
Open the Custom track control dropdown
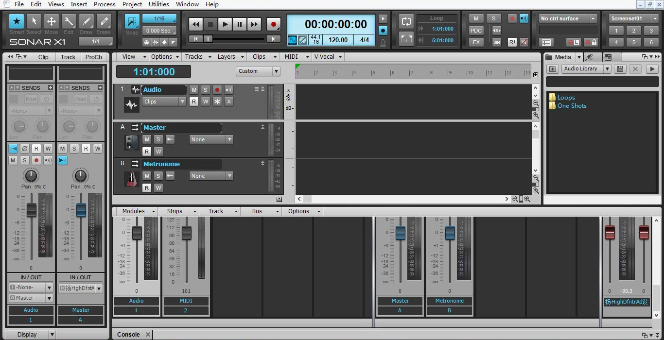click(259, 71)
